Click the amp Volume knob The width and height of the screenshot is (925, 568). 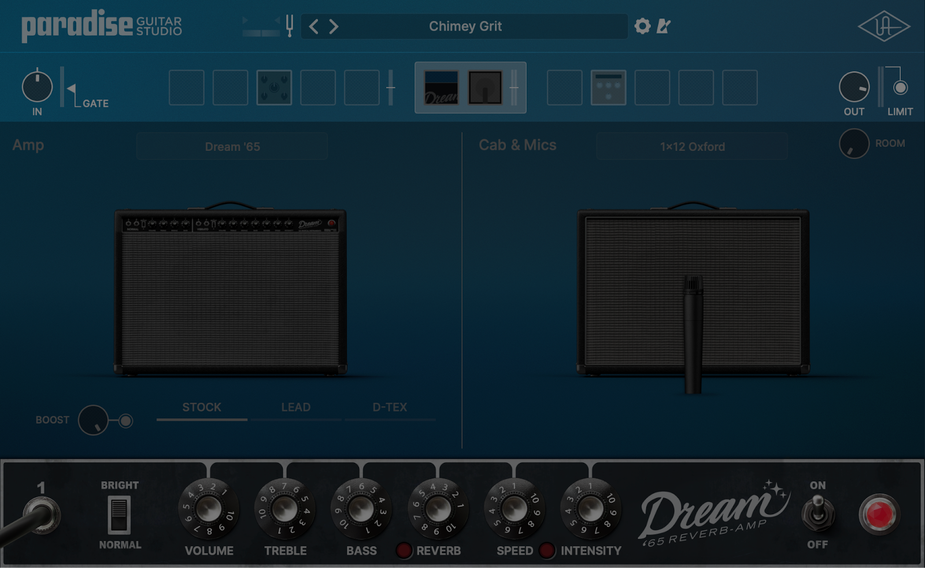tap(209, 509)
